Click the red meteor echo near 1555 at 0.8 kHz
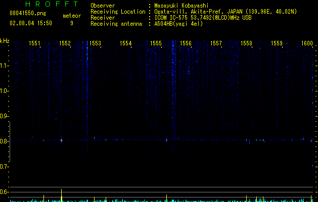 (x=166, y=140)
